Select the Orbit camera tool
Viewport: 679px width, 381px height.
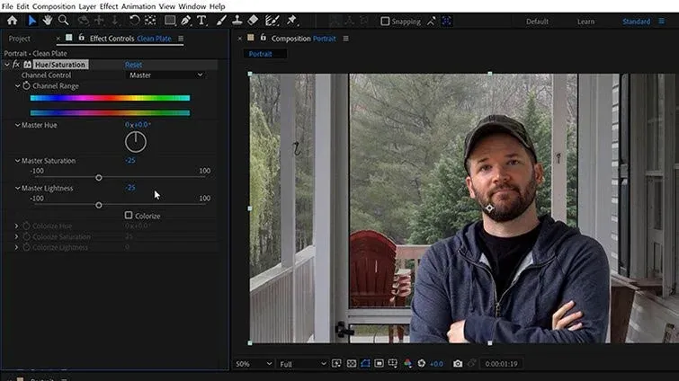click(x=83, y=21)
